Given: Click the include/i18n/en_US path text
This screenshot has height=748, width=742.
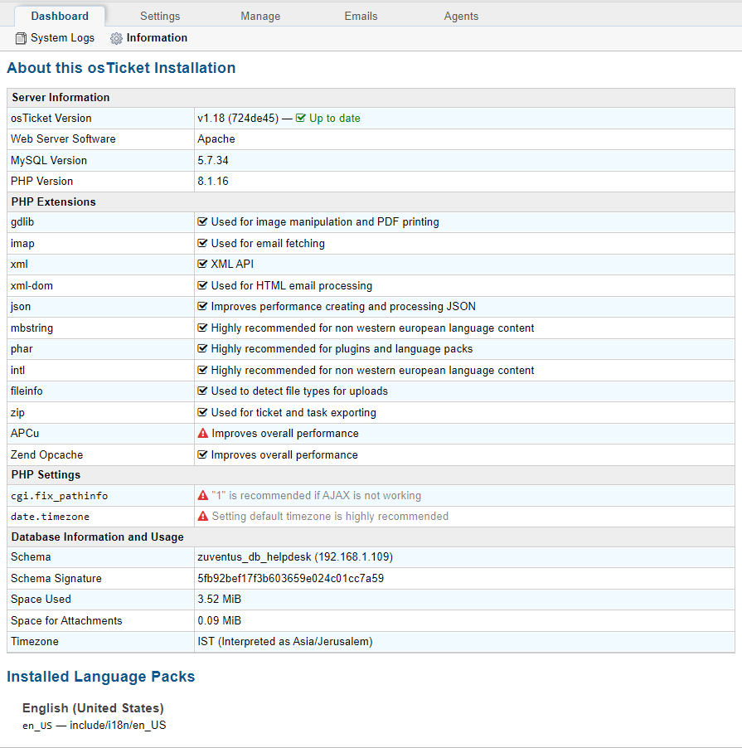Looking at the screenshot, I should [x=118, y=725].
